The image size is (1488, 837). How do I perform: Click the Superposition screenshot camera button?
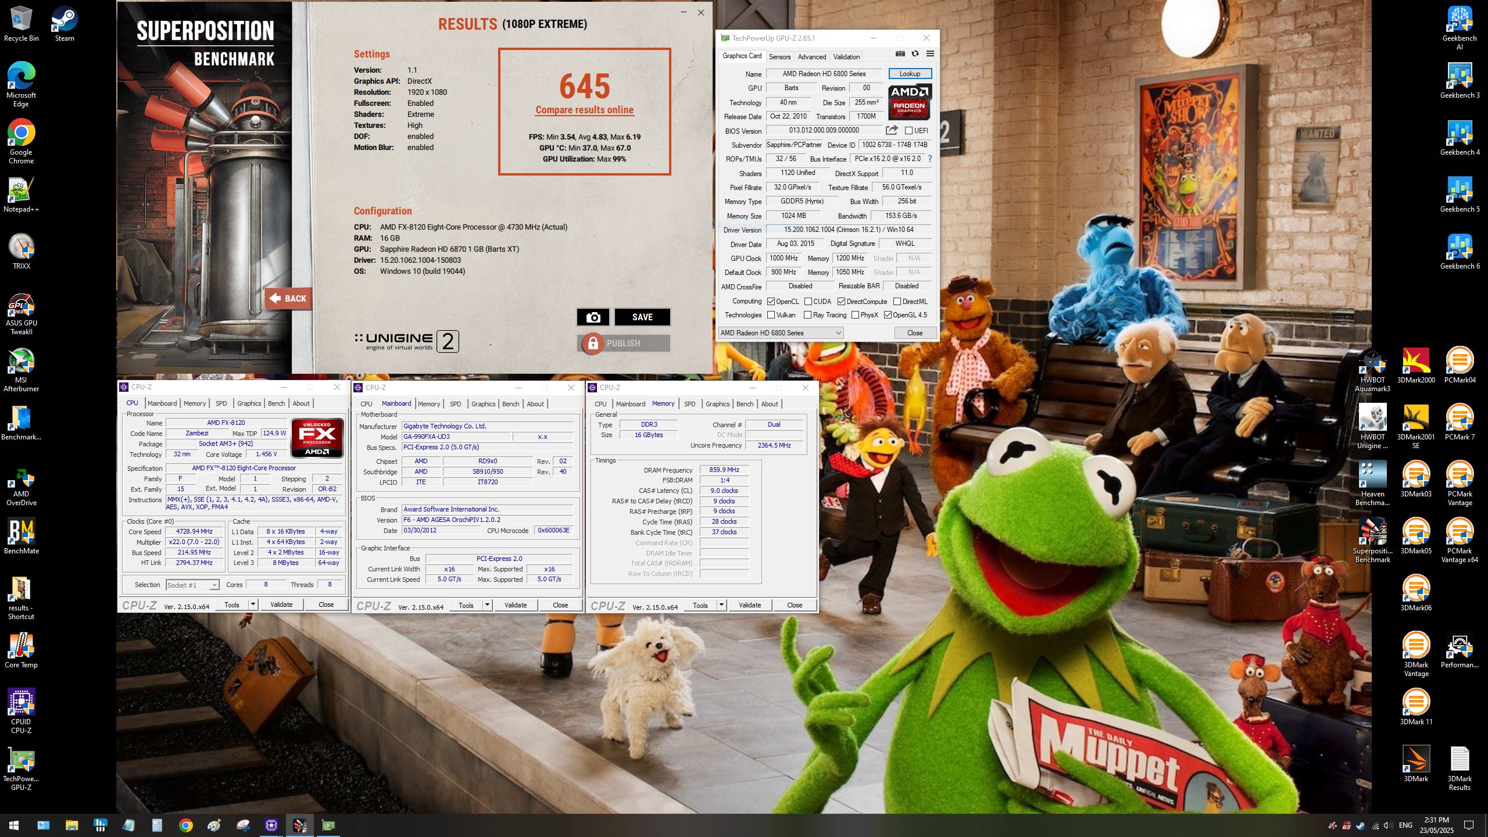[593, 317]
